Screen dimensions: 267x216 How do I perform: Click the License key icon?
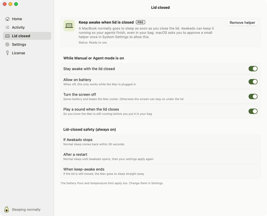(x=7, y=53)
